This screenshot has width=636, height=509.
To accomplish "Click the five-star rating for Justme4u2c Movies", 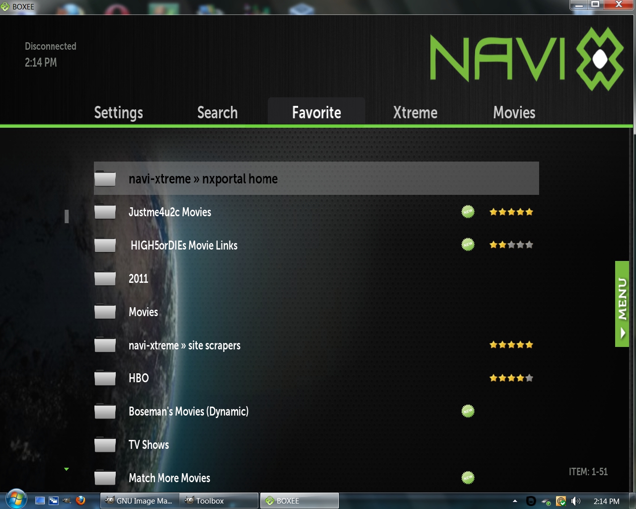I will point(511,212).
